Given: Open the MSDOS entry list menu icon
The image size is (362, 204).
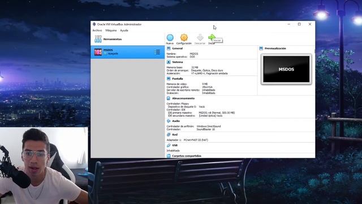Looking at the screenshot, I should coord(157,52).
